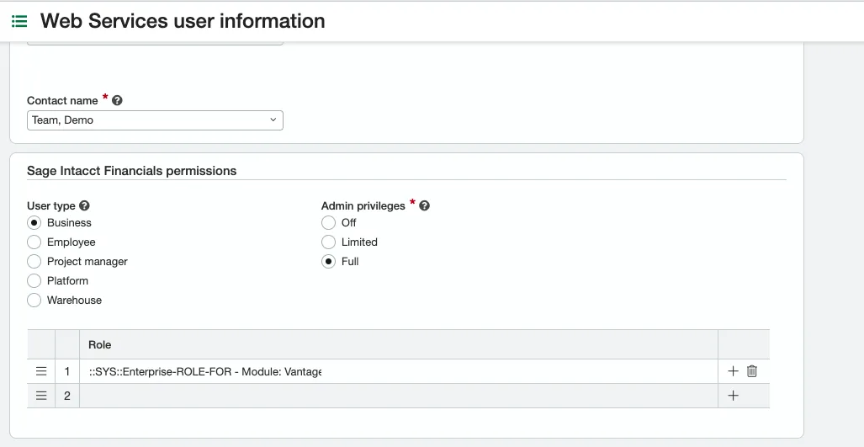Select the Platform user type
864x447 pixels.
(34, 280)
